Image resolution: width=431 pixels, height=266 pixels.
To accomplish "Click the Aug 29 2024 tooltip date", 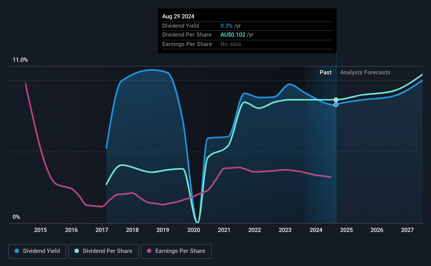I will [178, 16].
